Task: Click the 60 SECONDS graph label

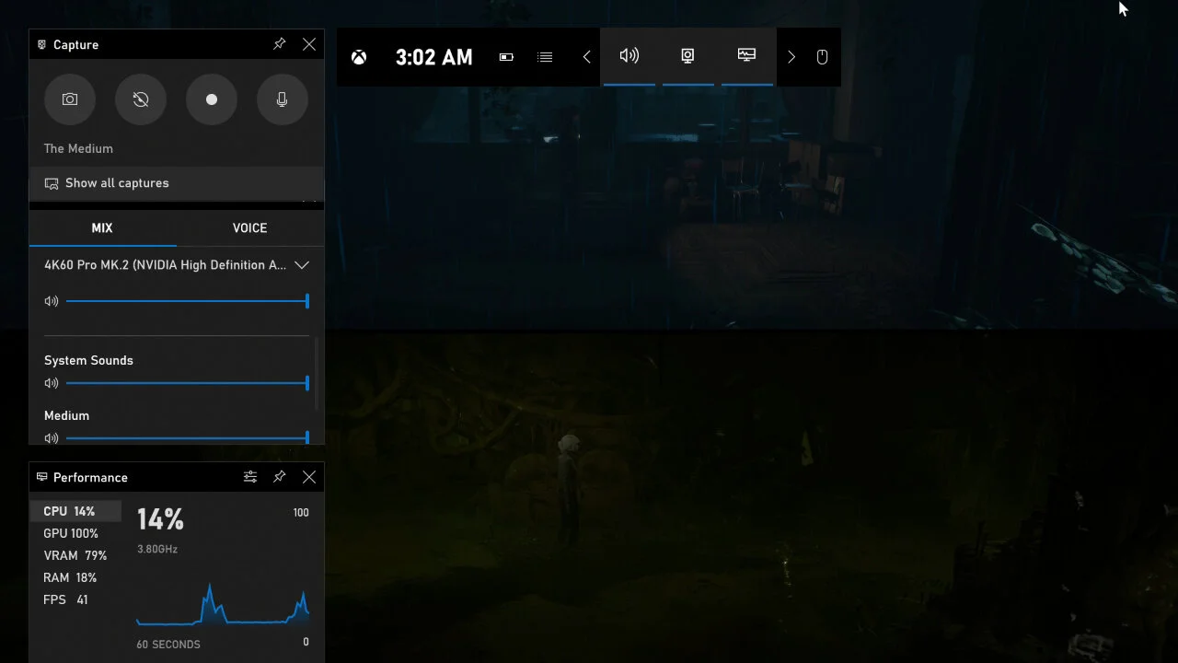Action: 168,644
